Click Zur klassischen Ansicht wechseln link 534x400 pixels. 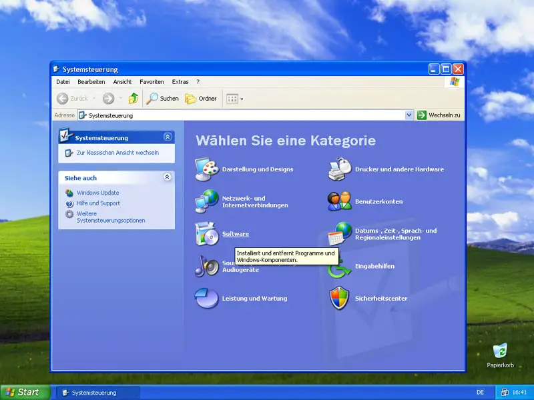point(118,153)
